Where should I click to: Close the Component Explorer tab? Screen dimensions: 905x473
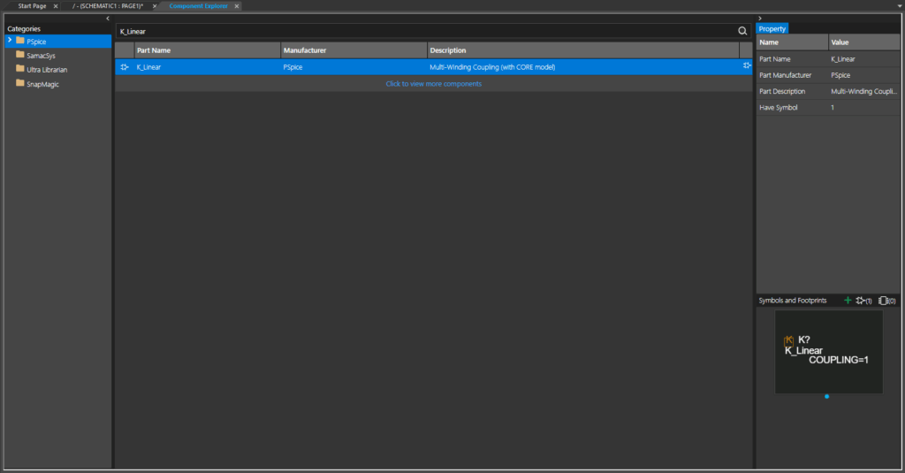[237, 6]
